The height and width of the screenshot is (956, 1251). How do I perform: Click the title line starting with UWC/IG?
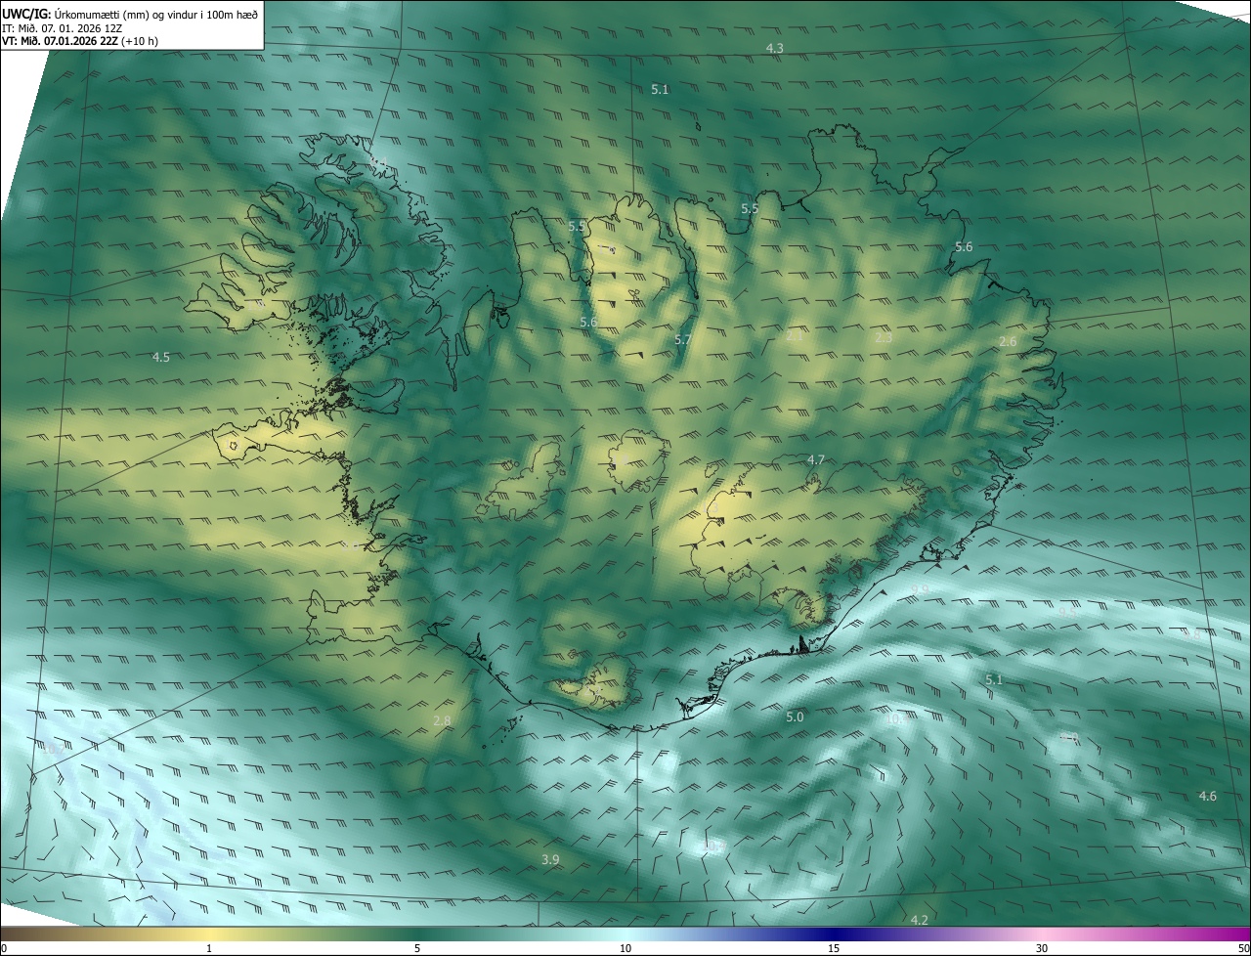tap(130, 14)
